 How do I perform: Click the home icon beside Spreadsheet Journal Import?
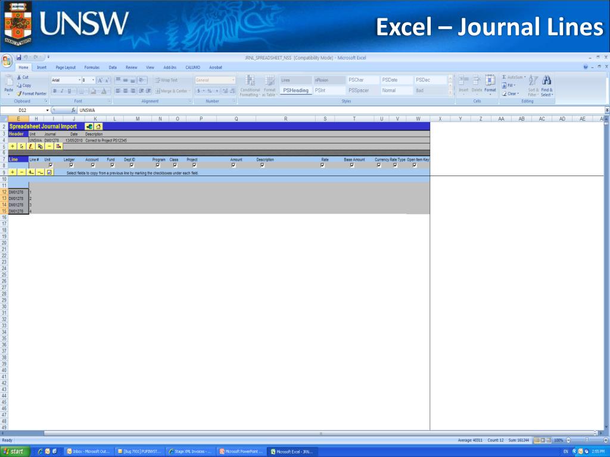pos(98,126)
